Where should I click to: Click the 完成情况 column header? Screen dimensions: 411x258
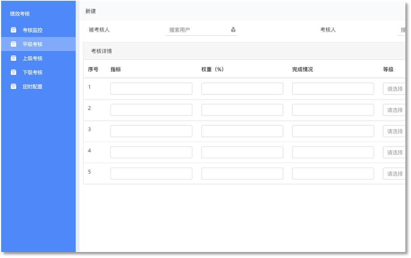(x=302, y=69)
